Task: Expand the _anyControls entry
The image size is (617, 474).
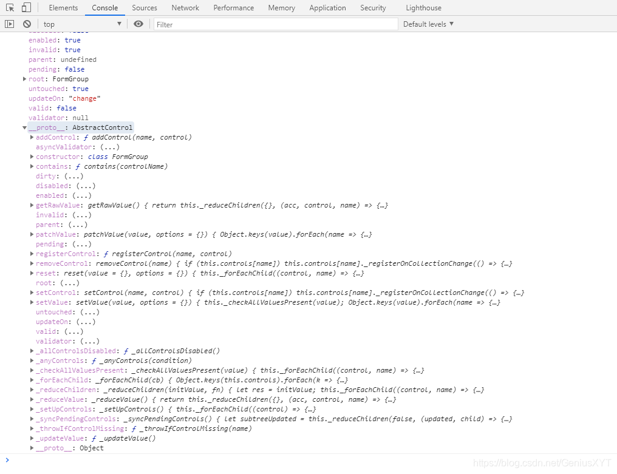Action: [32, 361]
